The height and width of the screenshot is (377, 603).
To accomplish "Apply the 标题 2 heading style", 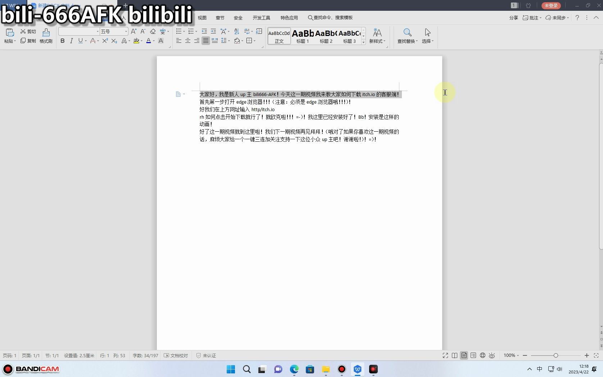I will (x=326, y=36).
